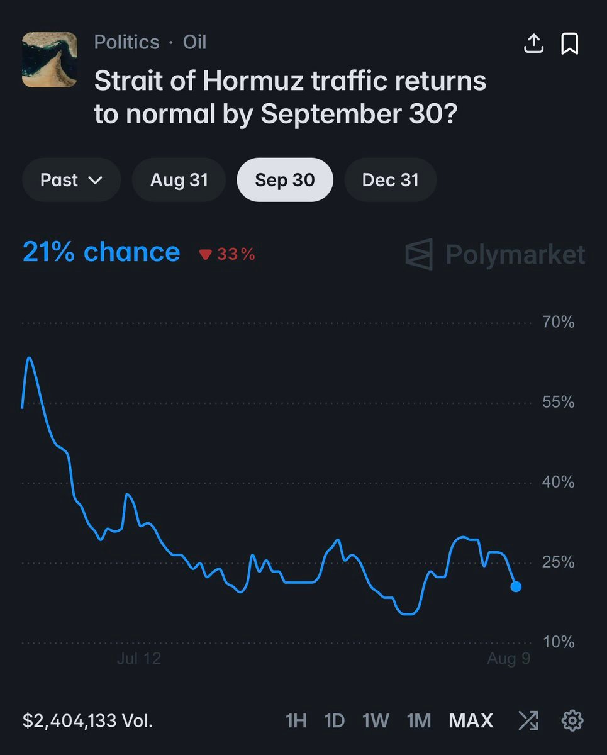
Task: Tap the shuffle/compare arrows icon
Action: [x=528, y=720]
